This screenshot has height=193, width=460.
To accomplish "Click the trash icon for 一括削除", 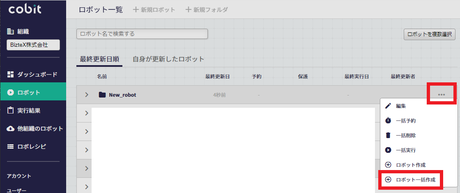I will tap(388, 135).
